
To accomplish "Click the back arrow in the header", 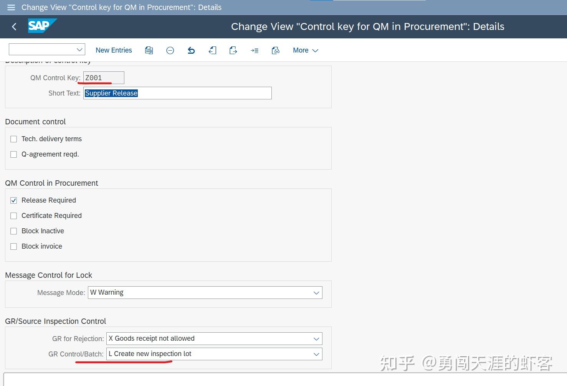I will tap(14, 26).
